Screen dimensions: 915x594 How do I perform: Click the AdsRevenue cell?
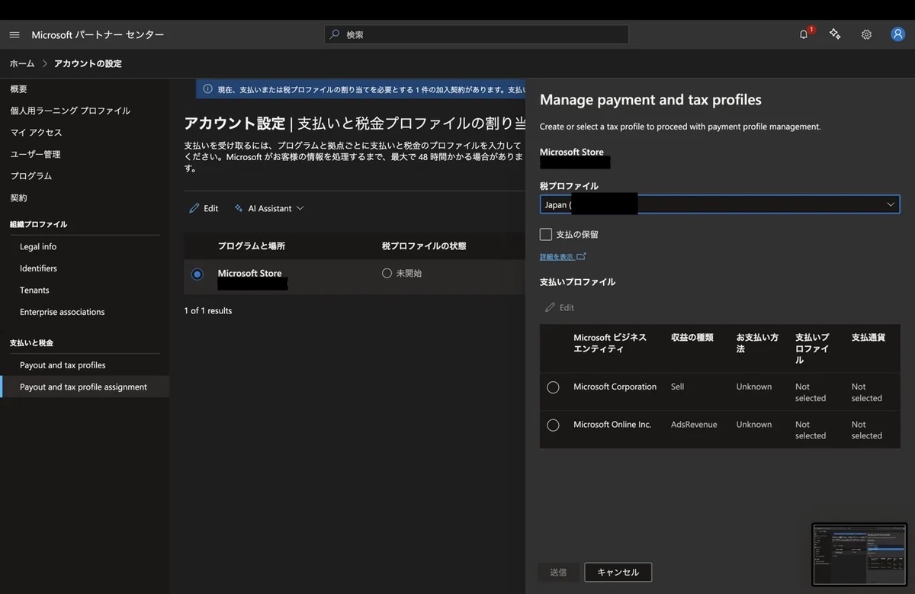[694, 425]
